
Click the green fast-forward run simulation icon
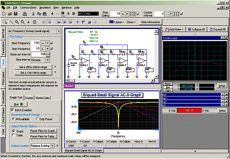point(74,14)
